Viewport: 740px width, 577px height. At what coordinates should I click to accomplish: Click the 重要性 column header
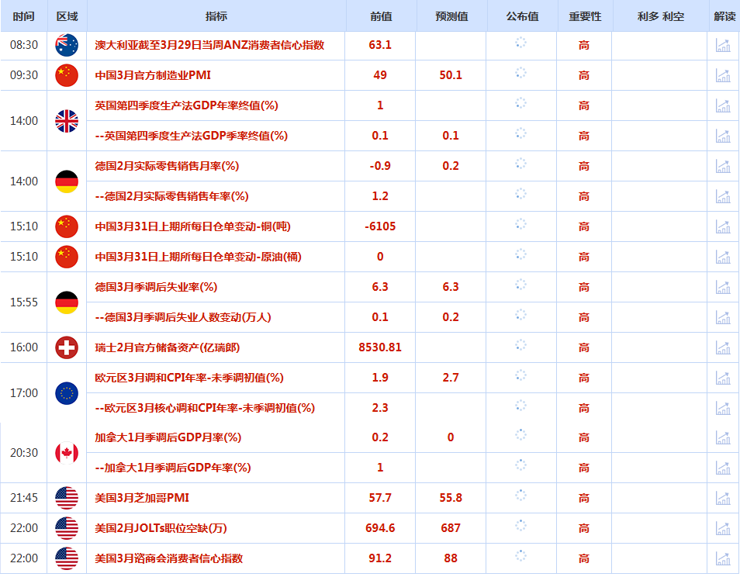585,16
